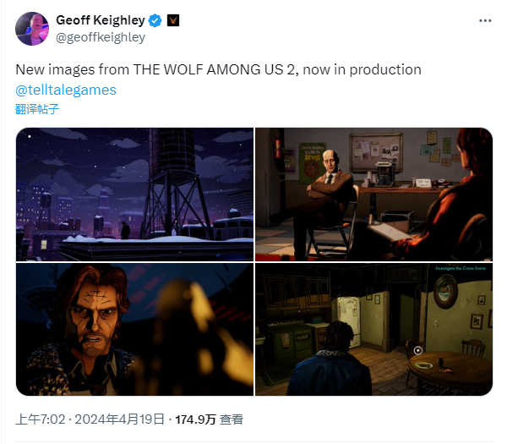The width and height of the screenshot is (507, 444).
Task: Click the blue verified checkmark badge
Action: coord(155,20)
